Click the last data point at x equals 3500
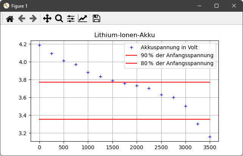The height and width of the screenshot is (156, 243). pyautogui.click(x=210, y=137)
